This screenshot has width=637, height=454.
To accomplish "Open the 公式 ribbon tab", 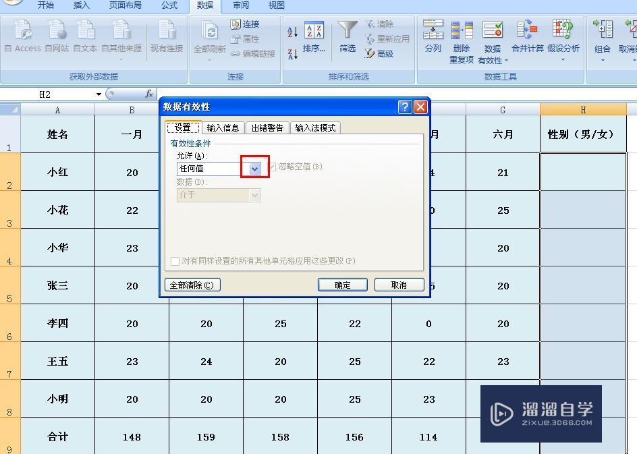I will coord(169,6).
